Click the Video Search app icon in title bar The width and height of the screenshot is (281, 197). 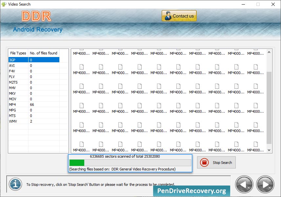(4, 4)
